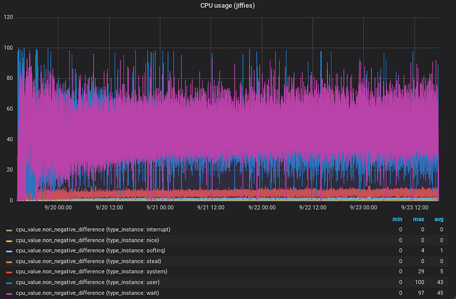This screenshot has height=299, width=456.
Task: Sort legend by min column header
Action: pyautogui.click(x=397, y=219)
